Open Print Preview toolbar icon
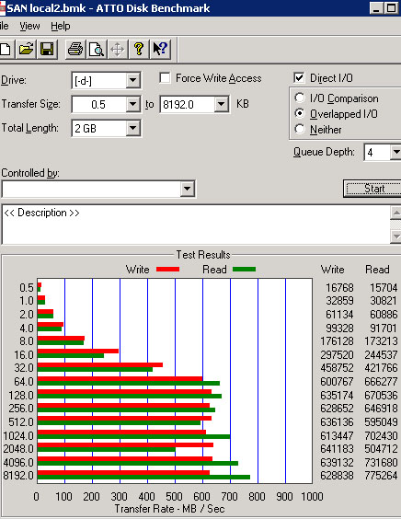Viewport: 401px width, 519px height. tap(97, 50)
